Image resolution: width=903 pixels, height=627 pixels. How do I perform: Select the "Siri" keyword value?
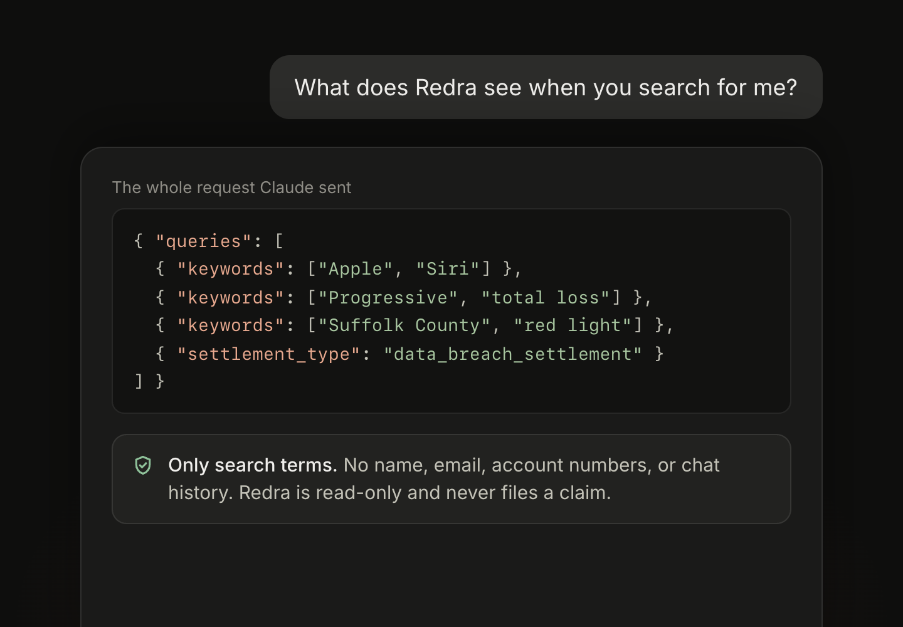coord(448,269)
